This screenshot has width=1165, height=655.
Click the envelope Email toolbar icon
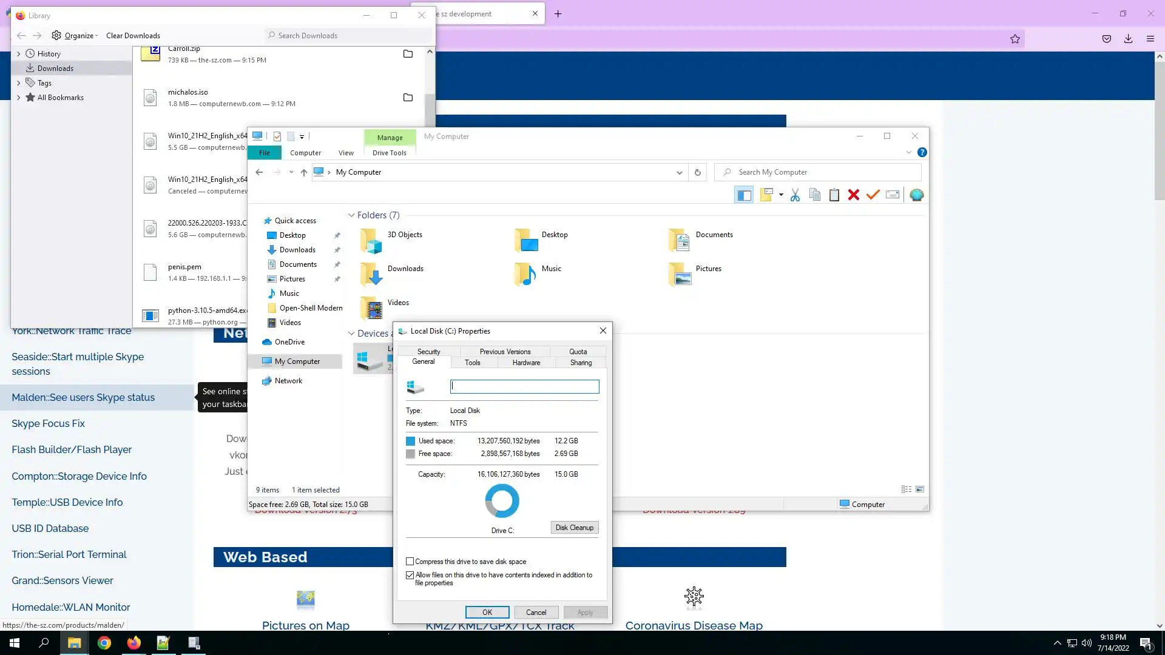click(x=893, y=195)
